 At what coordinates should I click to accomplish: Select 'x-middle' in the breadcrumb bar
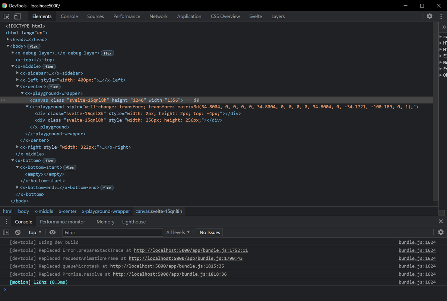[44, 211]
